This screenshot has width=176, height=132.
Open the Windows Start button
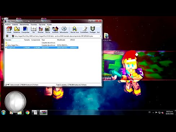click(x=3, y=113)
